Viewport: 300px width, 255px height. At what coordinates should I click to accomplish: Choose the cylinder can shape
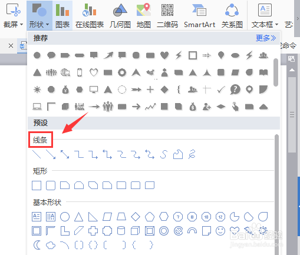pyautogui.click(x=121, y=231)
